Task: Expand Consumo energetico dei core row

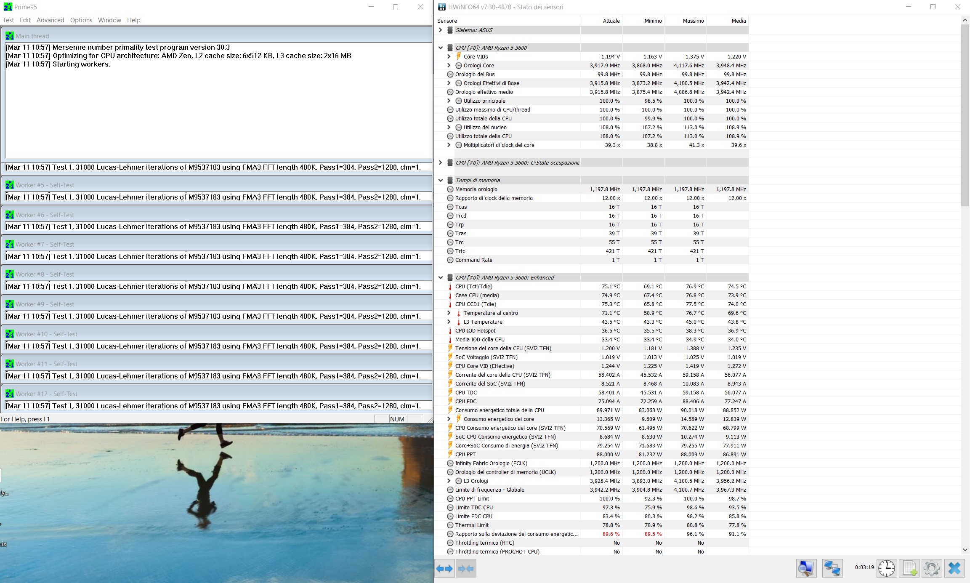Action: click(x=449, y=419)
